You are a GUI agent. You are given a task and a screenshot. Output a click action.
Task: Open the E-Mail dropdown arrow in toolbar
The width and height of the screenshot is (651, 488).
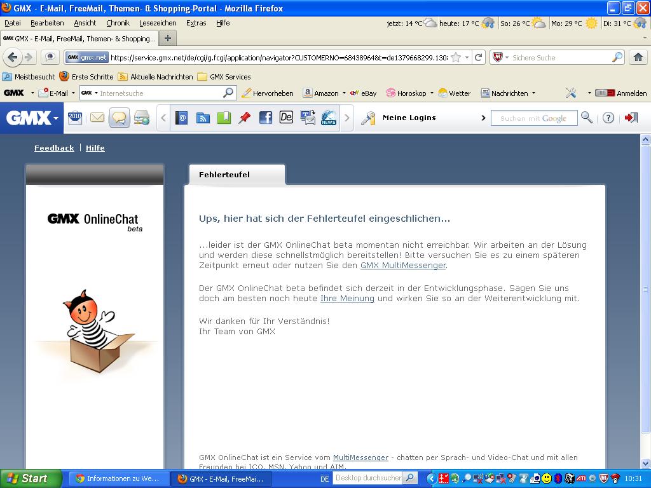coord(73,93)
